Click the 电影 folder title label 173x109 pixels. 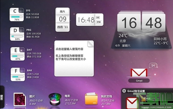coord(67,96)
